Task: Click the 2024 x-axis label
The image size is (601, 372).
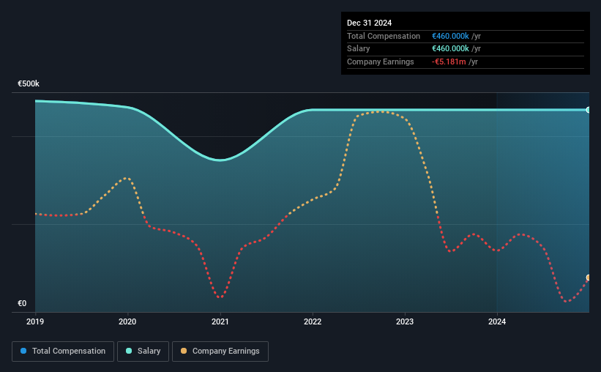Action: 497,321
